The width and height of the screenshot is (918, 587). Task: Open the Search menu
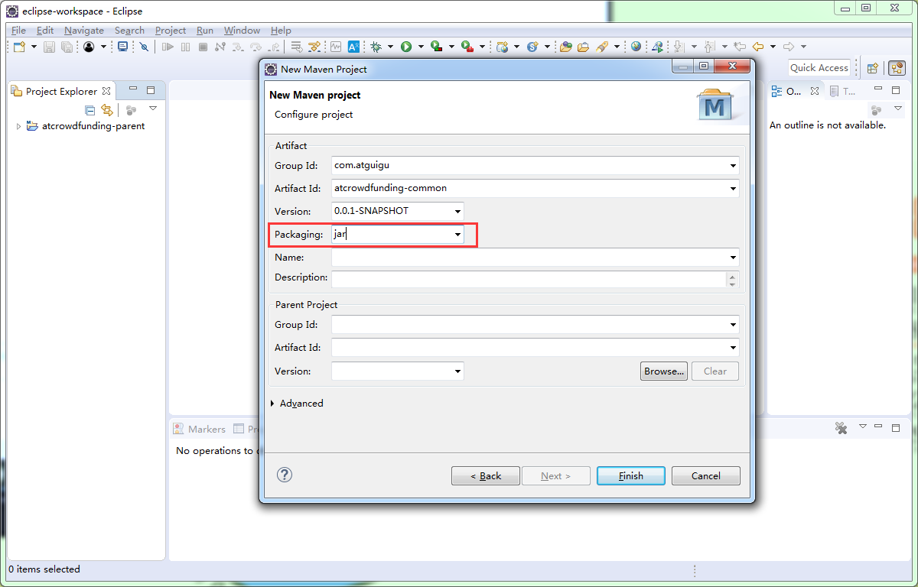tap(129, 31)
